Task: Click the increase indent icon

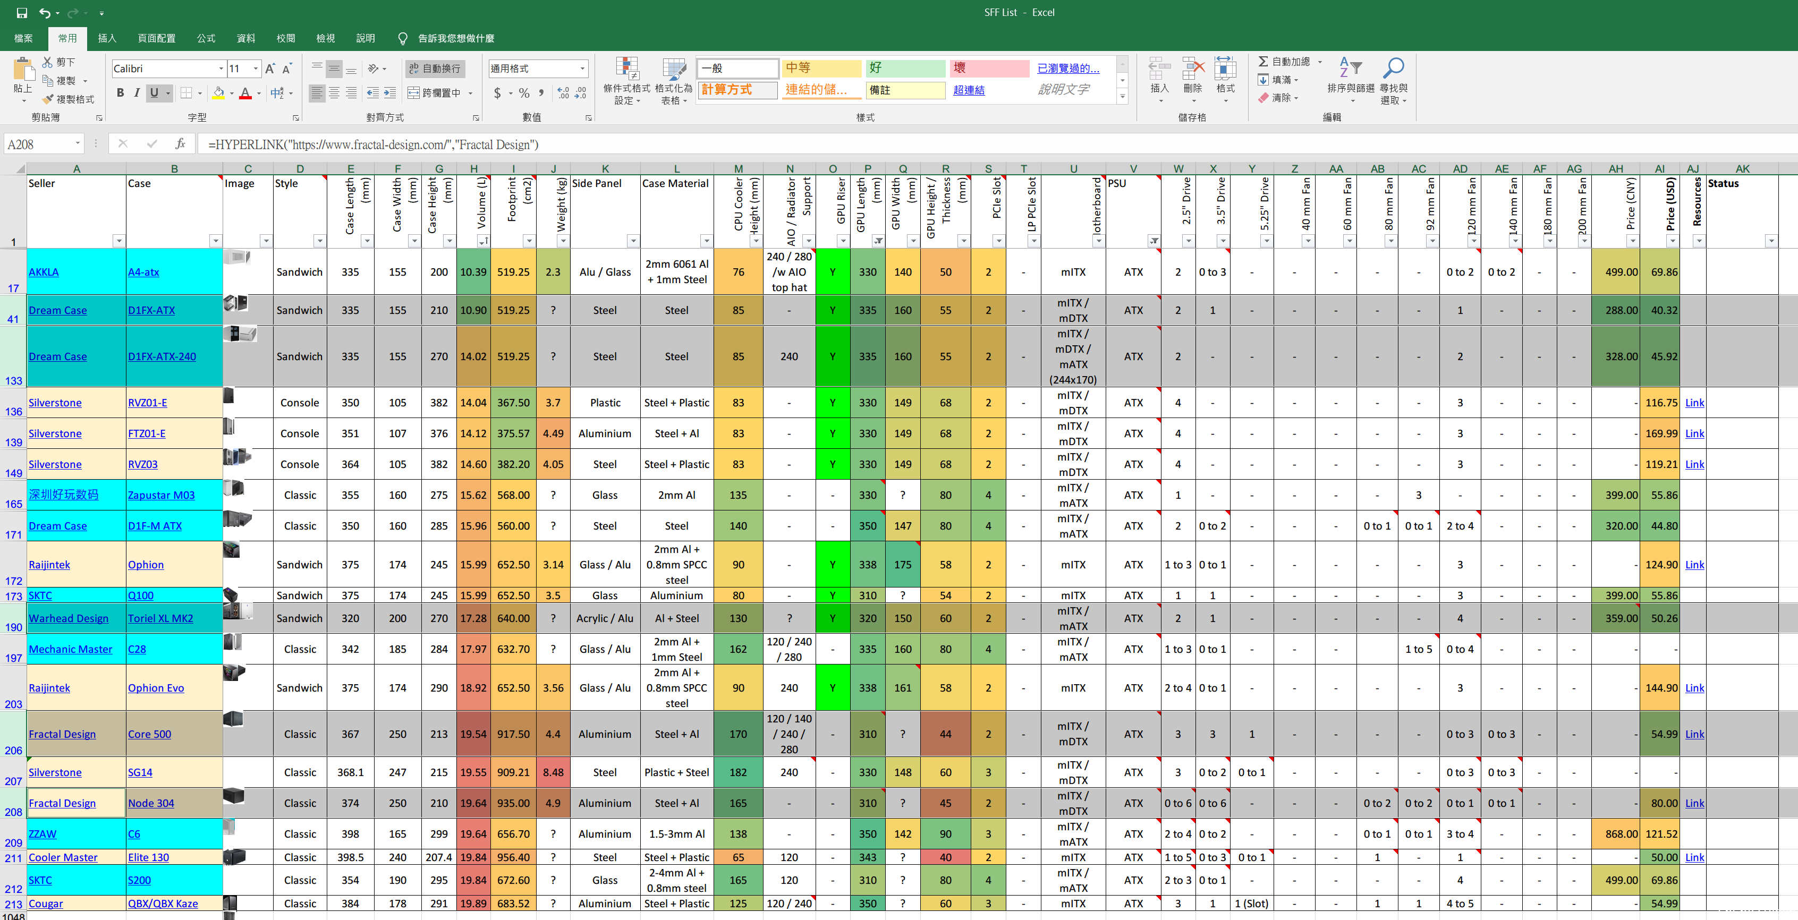Action: tap(390, 93)
